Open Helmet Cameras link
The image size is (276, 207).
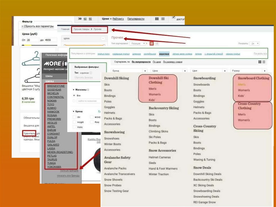point(160,157)
